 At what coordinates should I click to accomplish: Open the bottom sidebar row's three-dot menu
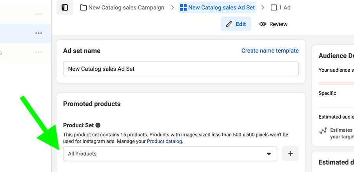38,53
